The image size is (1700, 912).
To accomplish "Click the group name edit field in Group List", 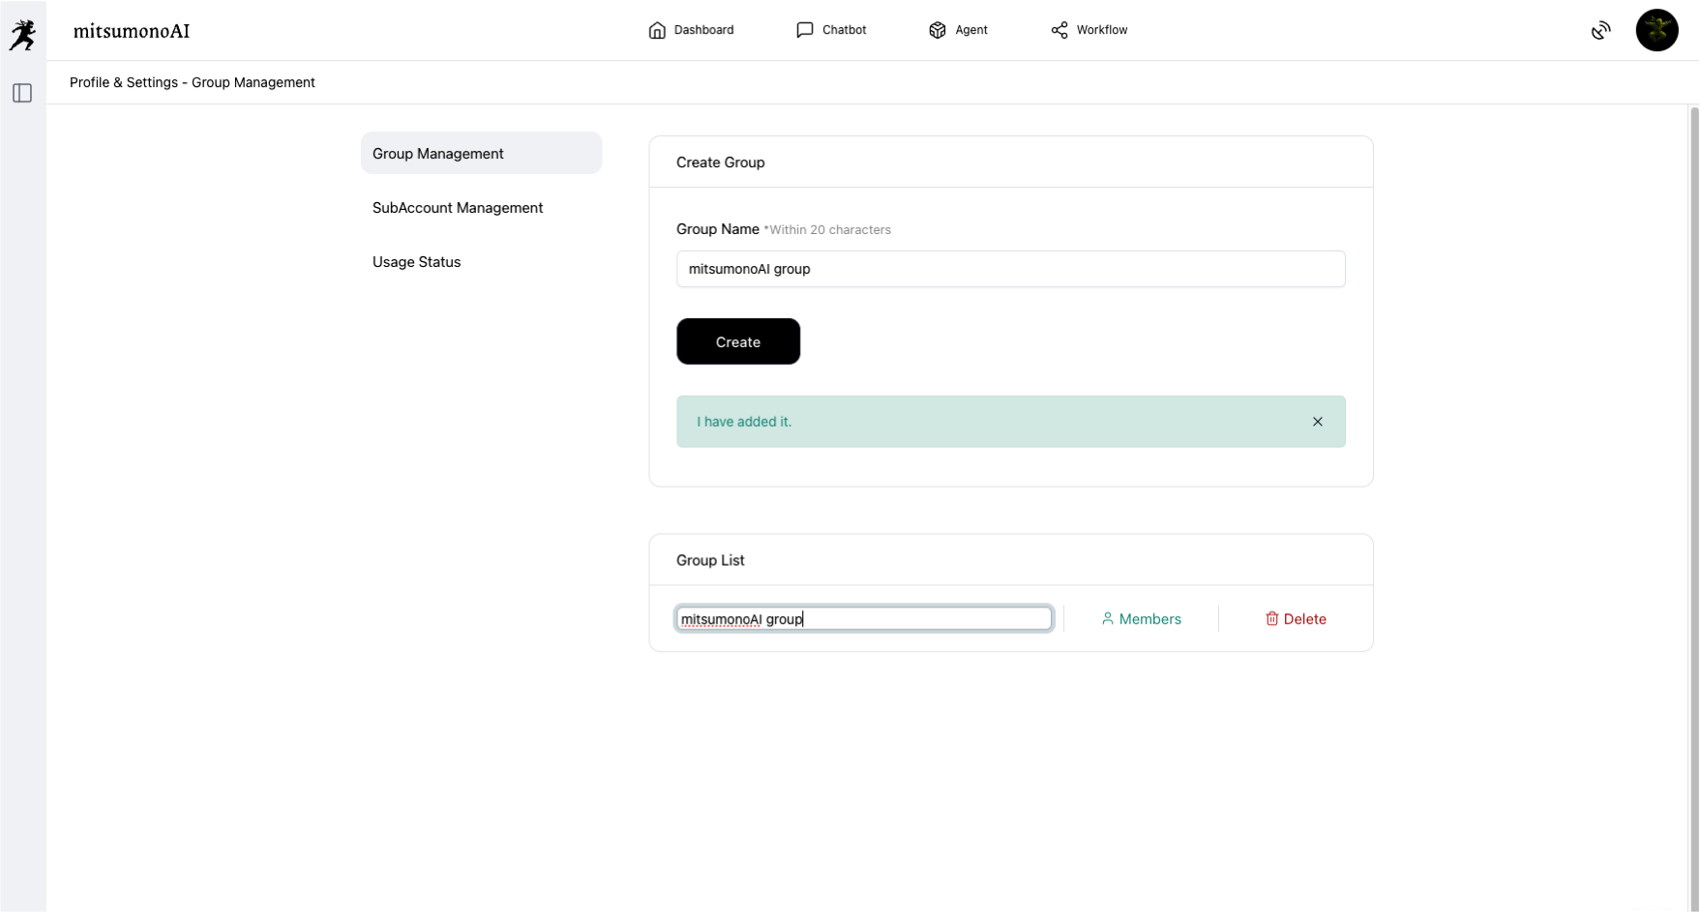I will click(863, 619).
